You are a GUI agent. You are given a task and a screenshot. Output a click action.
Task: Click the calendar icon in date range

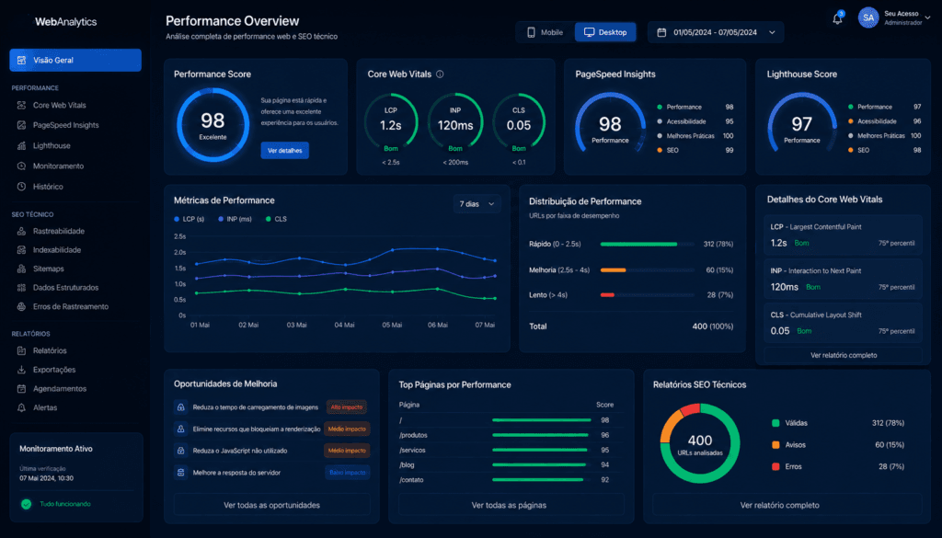click(x=661, y=32)
